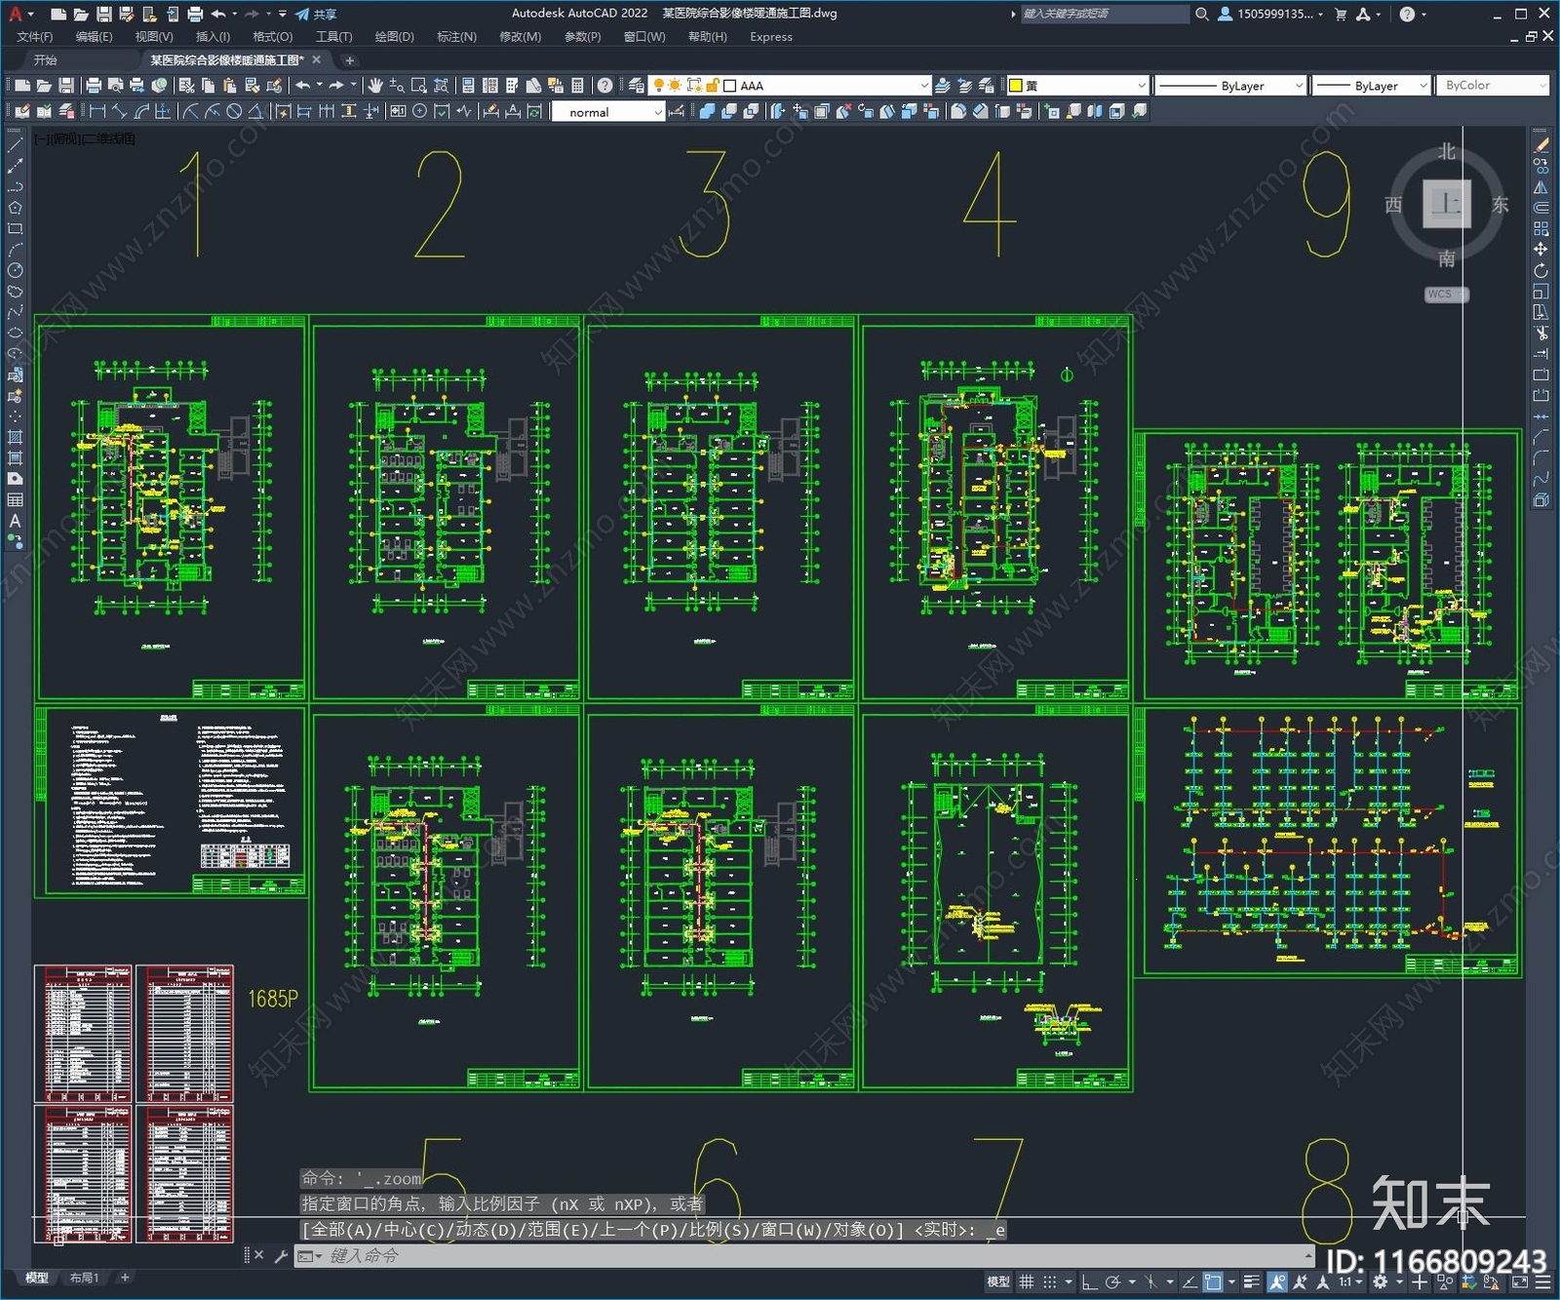The height and width of the screenshot is (1300, 1560).
Task: Open the QuickCalc calculator icon
Action: (577, 86)
